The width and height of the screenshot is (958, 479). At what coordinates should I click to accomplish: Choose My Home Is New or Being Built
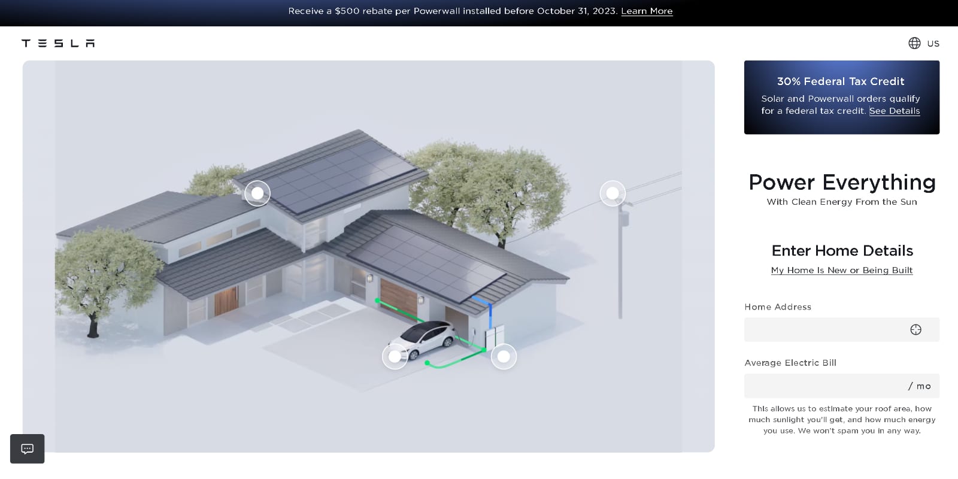coord(842,270)
